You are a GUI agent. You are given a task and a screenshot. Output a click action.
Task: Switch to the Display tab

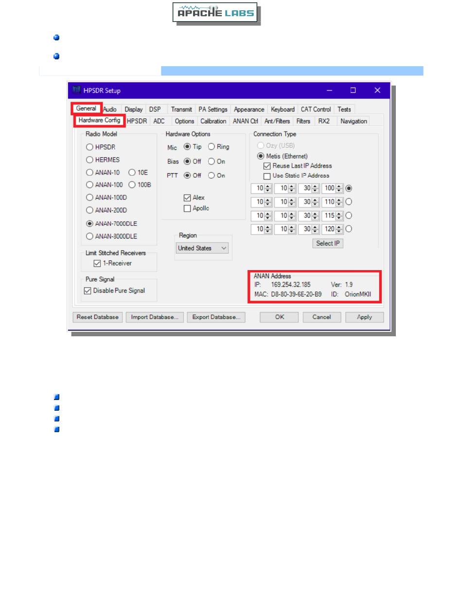[133, 109]
